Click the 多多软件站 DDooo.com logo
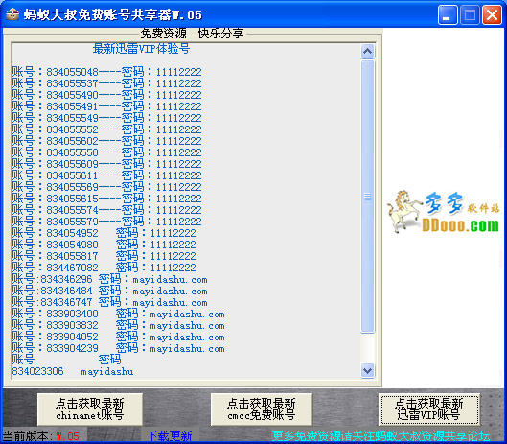Screen dimensions: 507x444 pyautogui.click(x=444, y=212)
